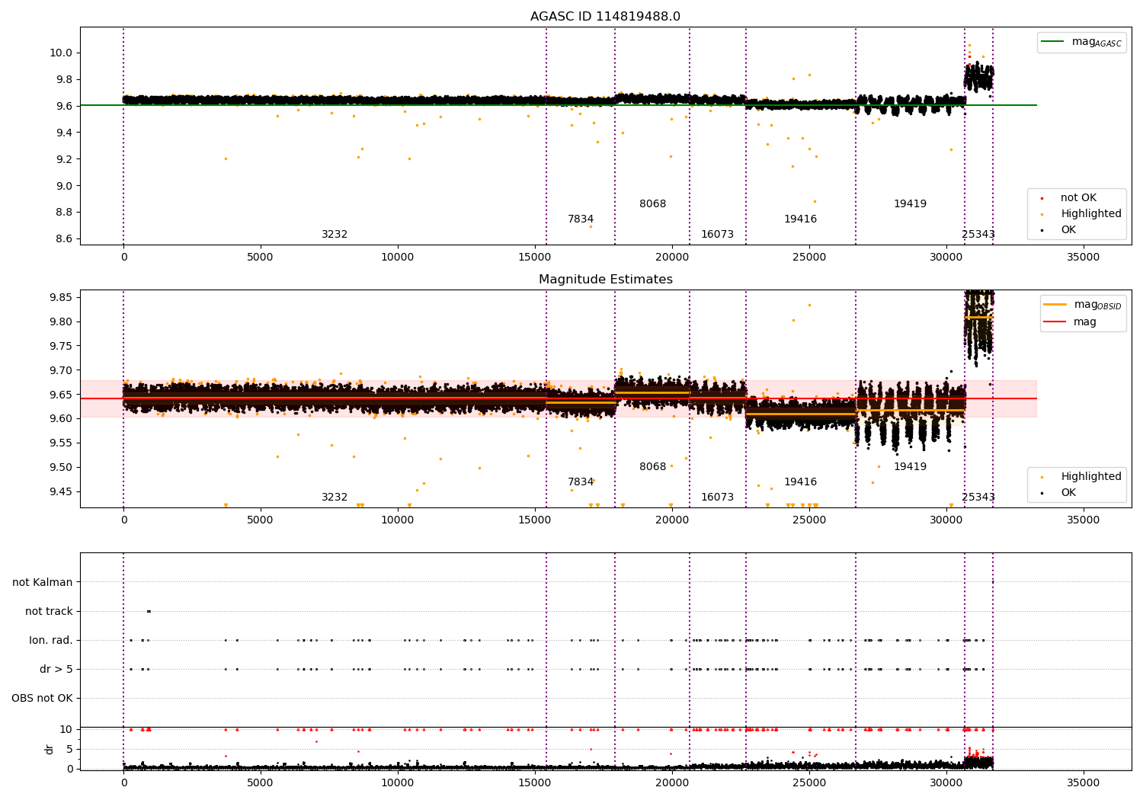Click the 20000 x-axis tick of Magnitude Estimates plot
1143x800 pixels.
[672, 520]
